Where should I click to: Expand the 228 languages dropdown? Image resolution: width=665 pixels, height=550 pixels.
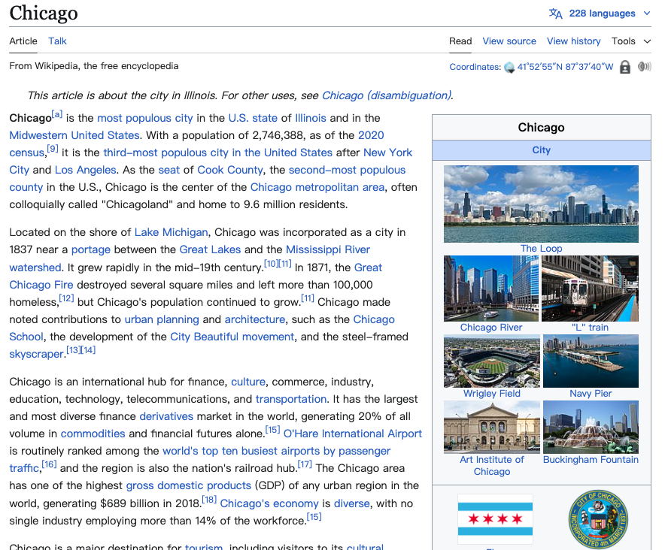[602, 14]
